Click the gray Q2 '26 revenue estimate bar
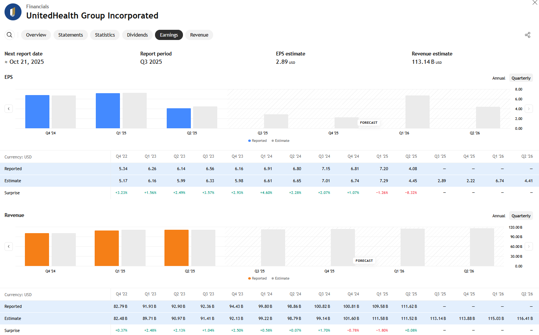This screenshot has height=335, width=539. [482, 247]
